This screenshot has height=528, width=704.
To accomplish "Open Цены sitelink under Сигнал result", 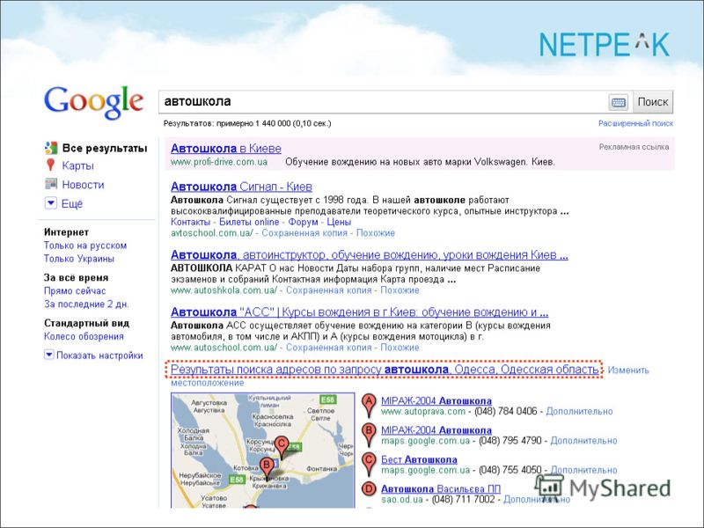I will [x=339, y=222].
